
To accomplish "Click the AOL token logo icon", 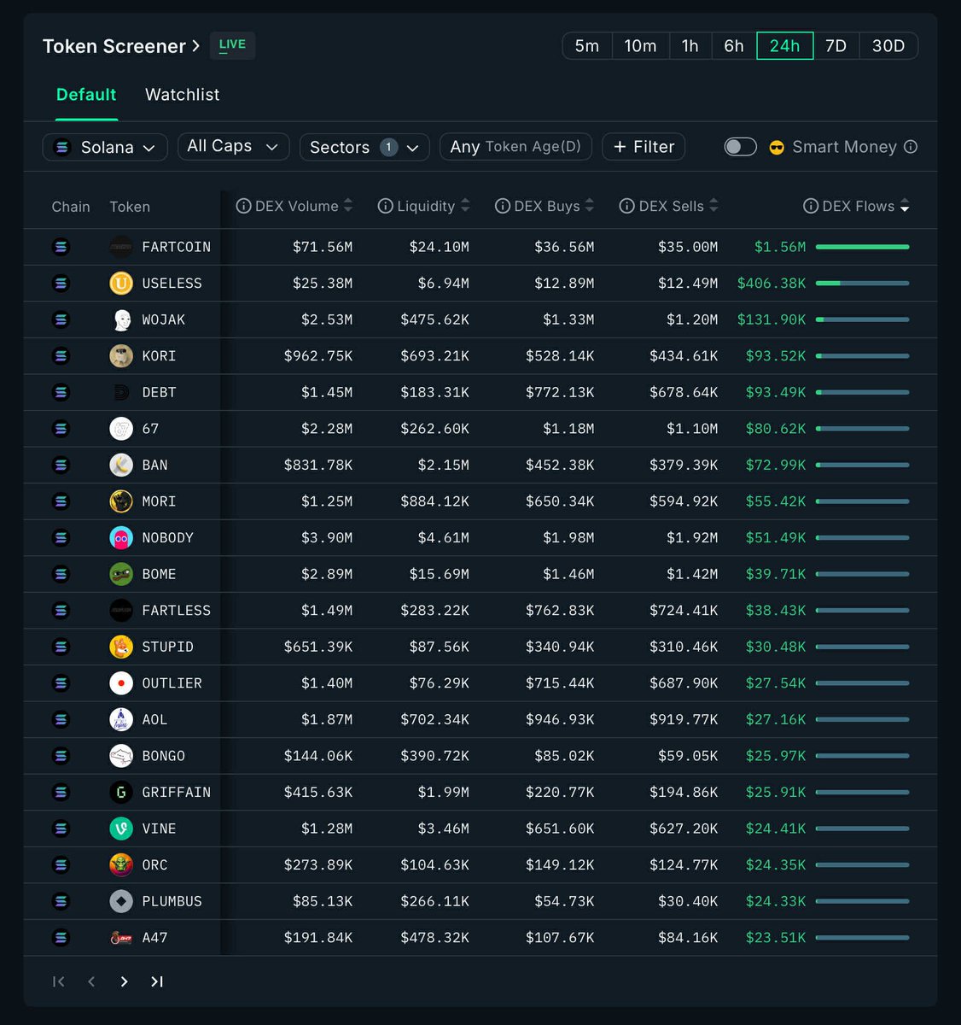I will [121, 719].
